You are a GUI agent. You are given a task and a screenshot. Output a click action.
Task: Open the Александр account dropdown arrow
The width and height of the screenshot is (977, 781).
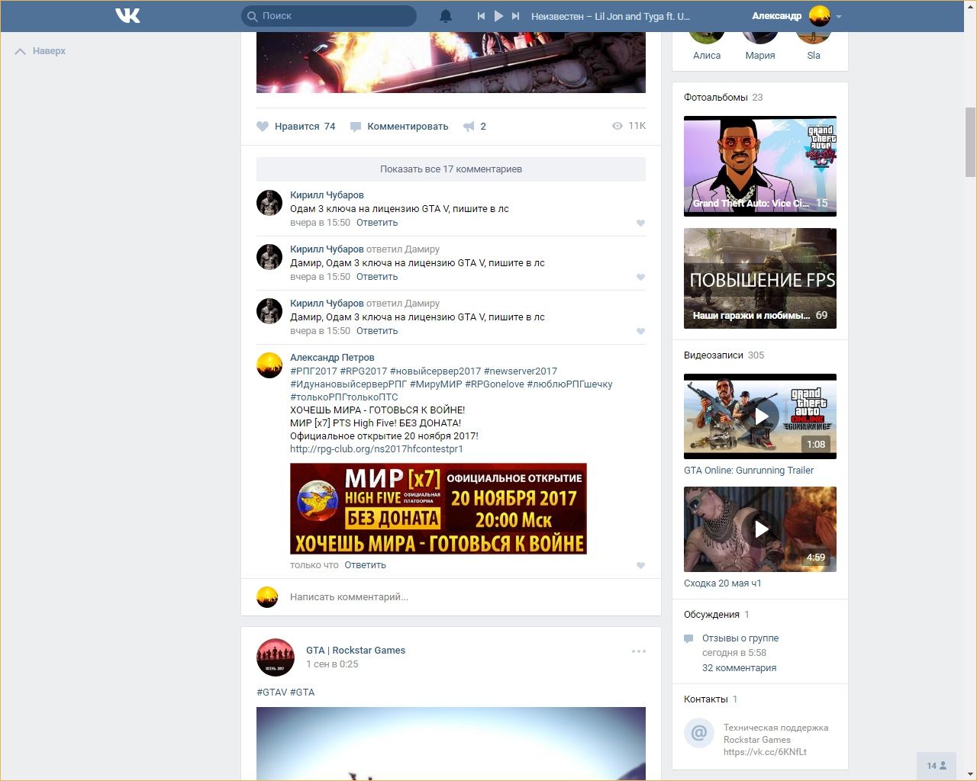click(x=839, y=17)
